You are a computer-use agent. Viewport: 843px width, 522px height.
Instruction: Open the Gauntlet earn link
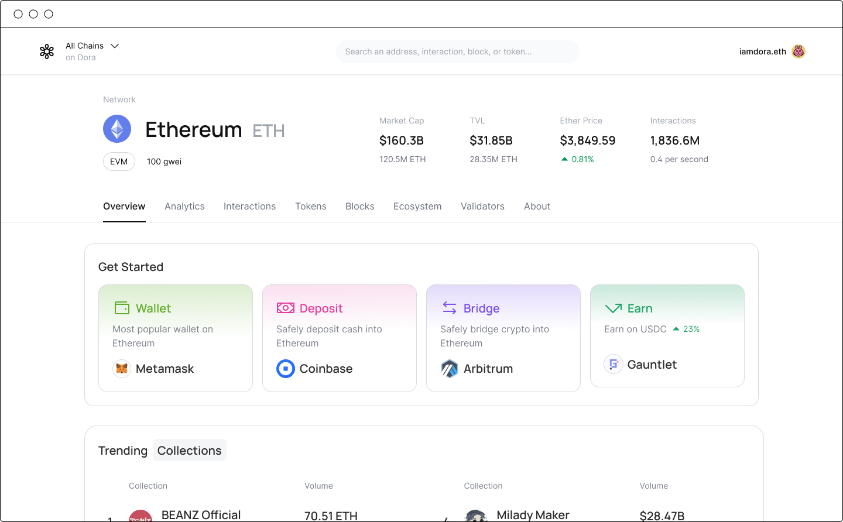652,365
